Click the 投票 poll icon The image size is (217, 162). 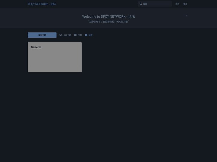pyautogui.click(x=75, y=35)
